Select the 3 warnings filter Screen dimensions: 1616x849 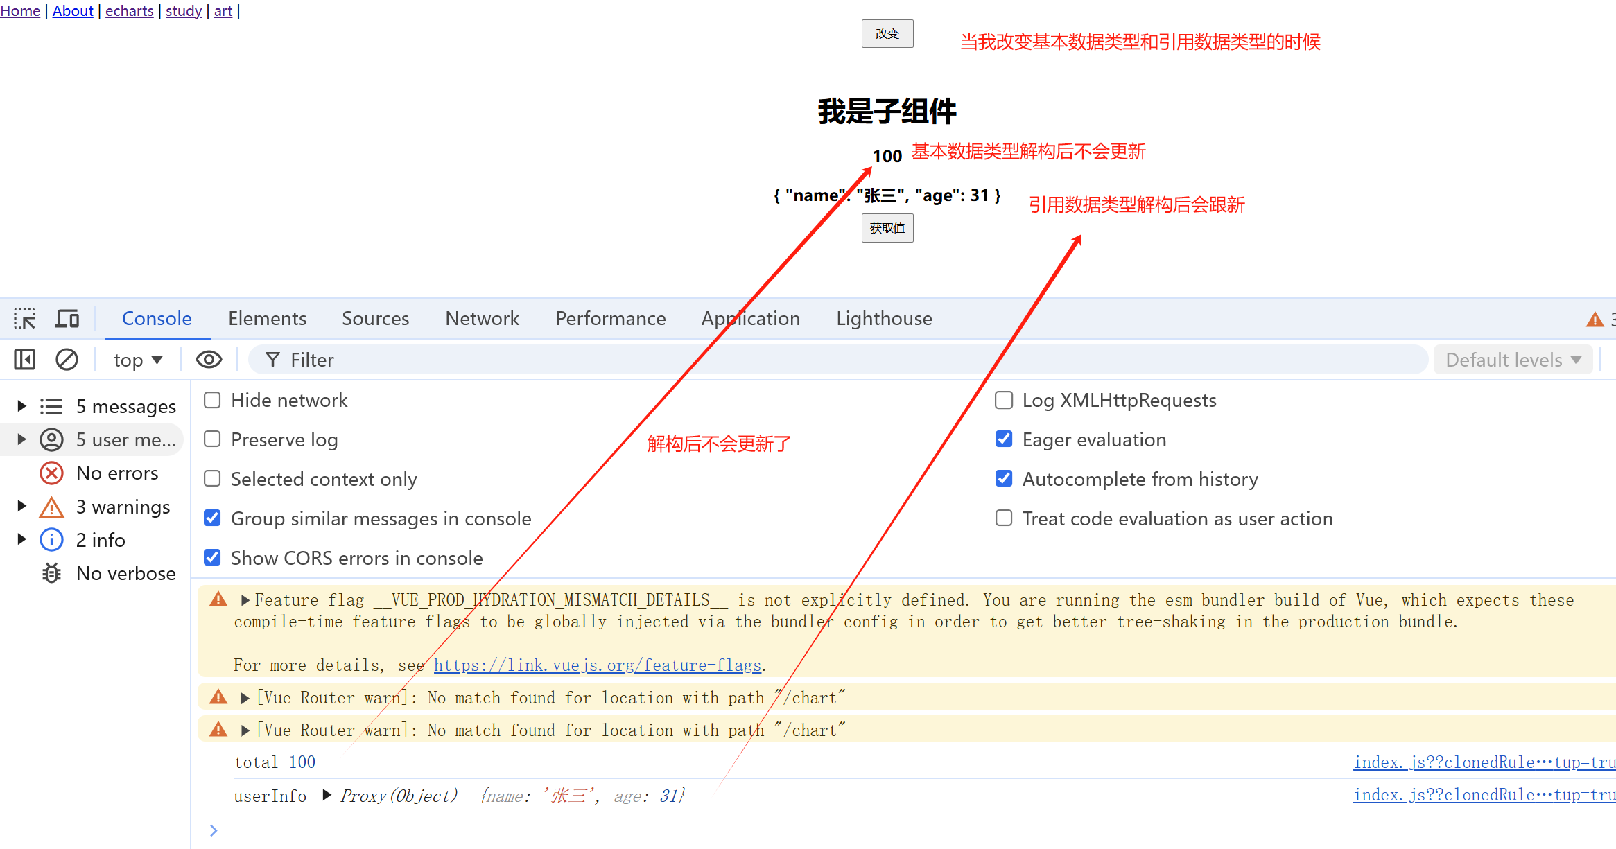123,507
